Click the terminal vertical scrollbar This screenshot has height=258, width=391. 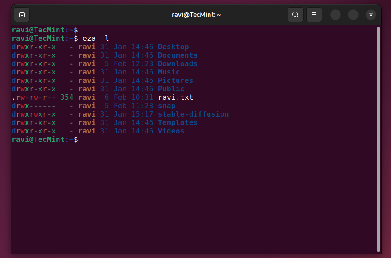coord(379,140)
